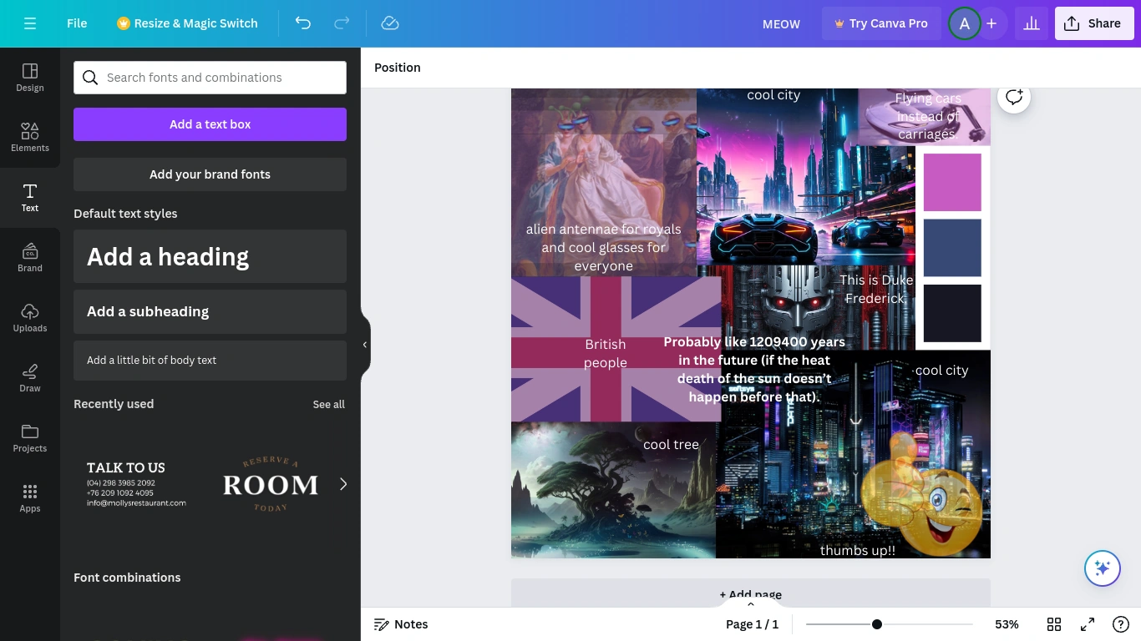Screen dimensions: 1141x641
Task: Switch to the Text tab
Action: pyautogui.click(x=29, y=197)
